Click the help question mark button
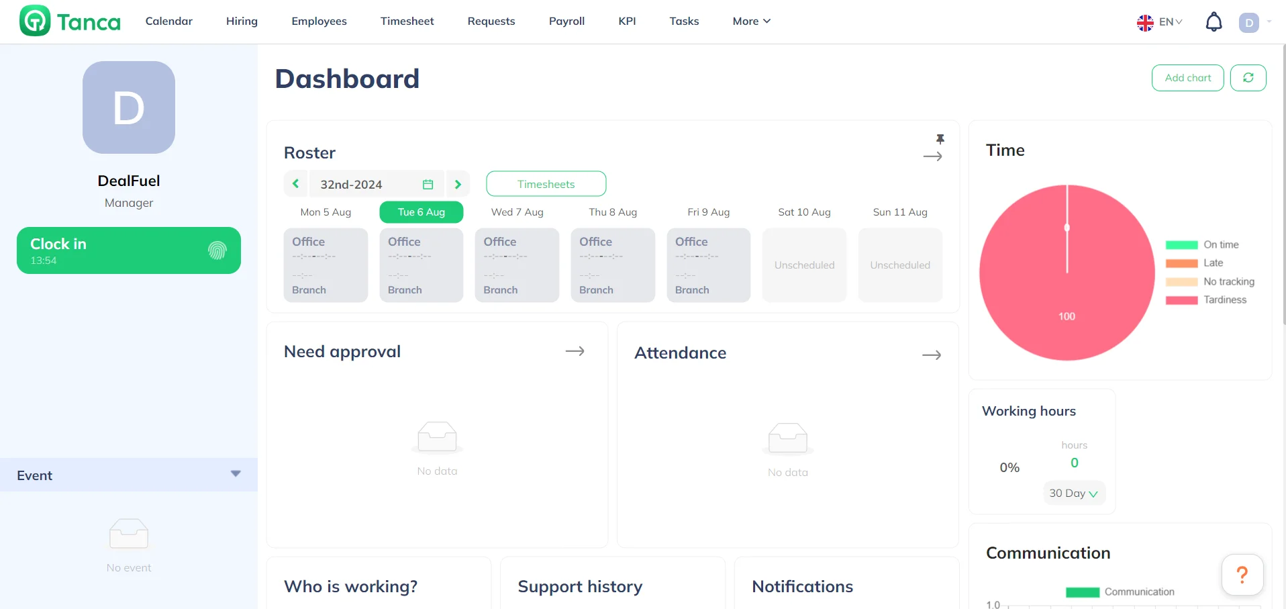Screen dimensions: 1286x609 [x=1242, y=575]
